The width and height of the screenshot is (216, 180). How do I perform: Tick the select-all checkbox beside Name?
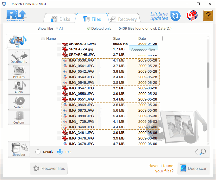[x=43, y=39]
